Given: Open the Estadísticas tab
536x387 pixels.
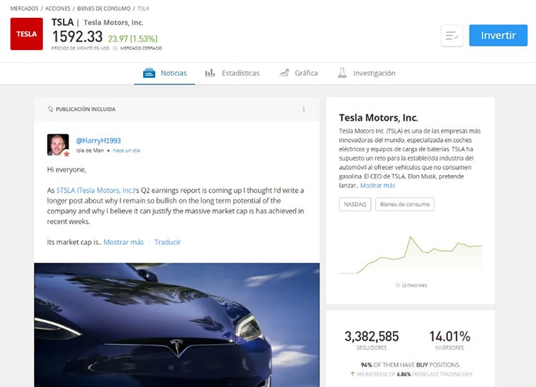Looking at the screenshot, I should pyautogui.click(x=232, y=73).
